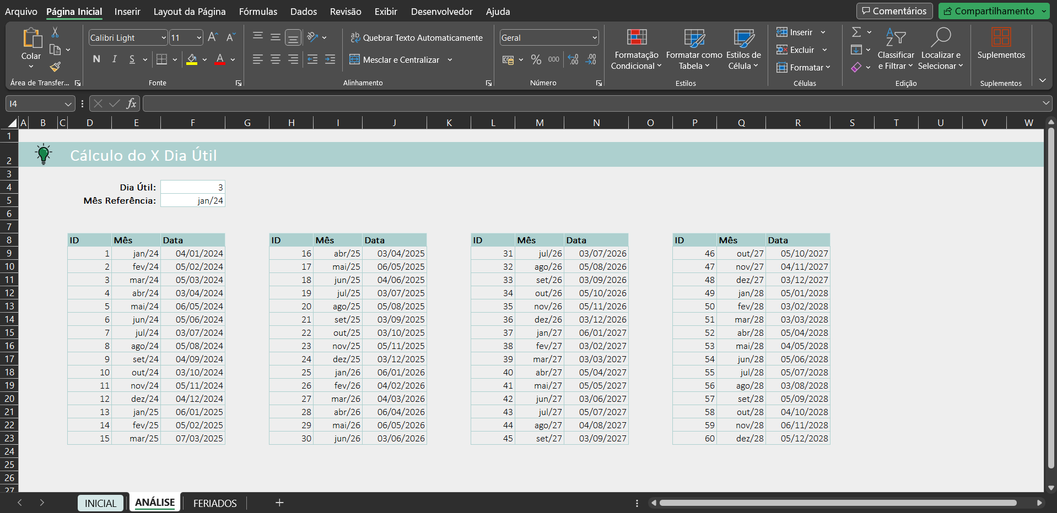Click the Increase Font Size icon
Image resolution: width=1057 pixels, height=513 pixels.
coord(213,37)
